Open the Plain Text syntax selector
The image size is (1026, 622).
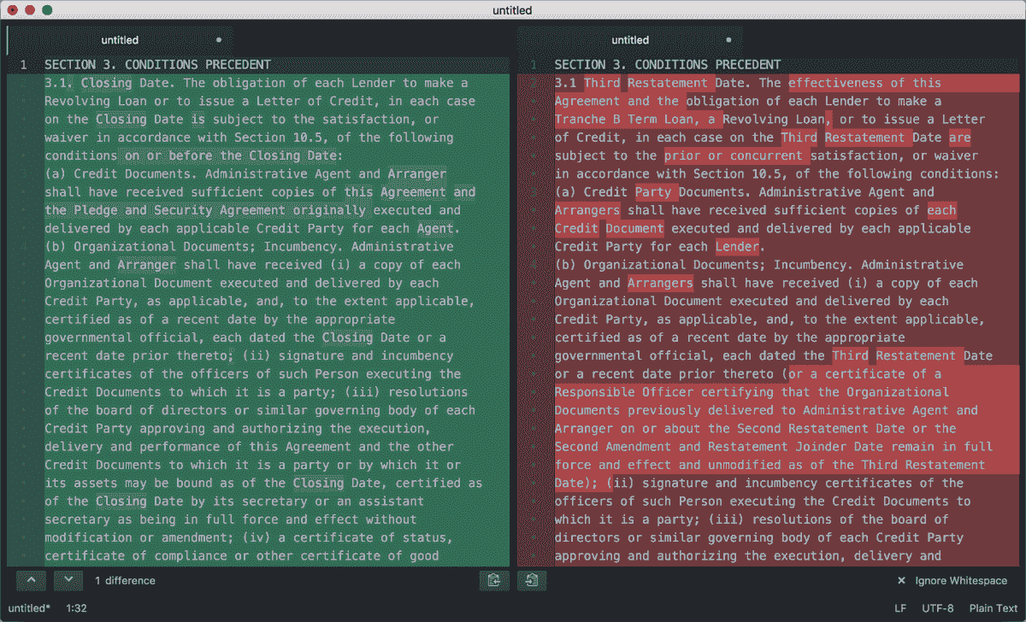point(993,608)
